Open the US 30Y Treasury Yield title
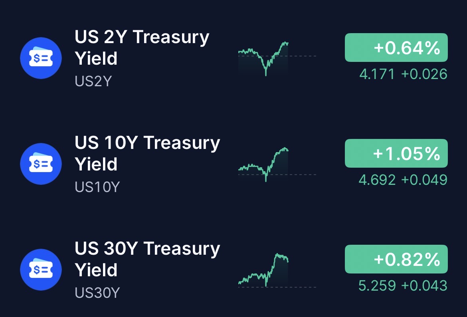Image resolution: width=467 pixels, height=317 pixels. coord(147,259)
